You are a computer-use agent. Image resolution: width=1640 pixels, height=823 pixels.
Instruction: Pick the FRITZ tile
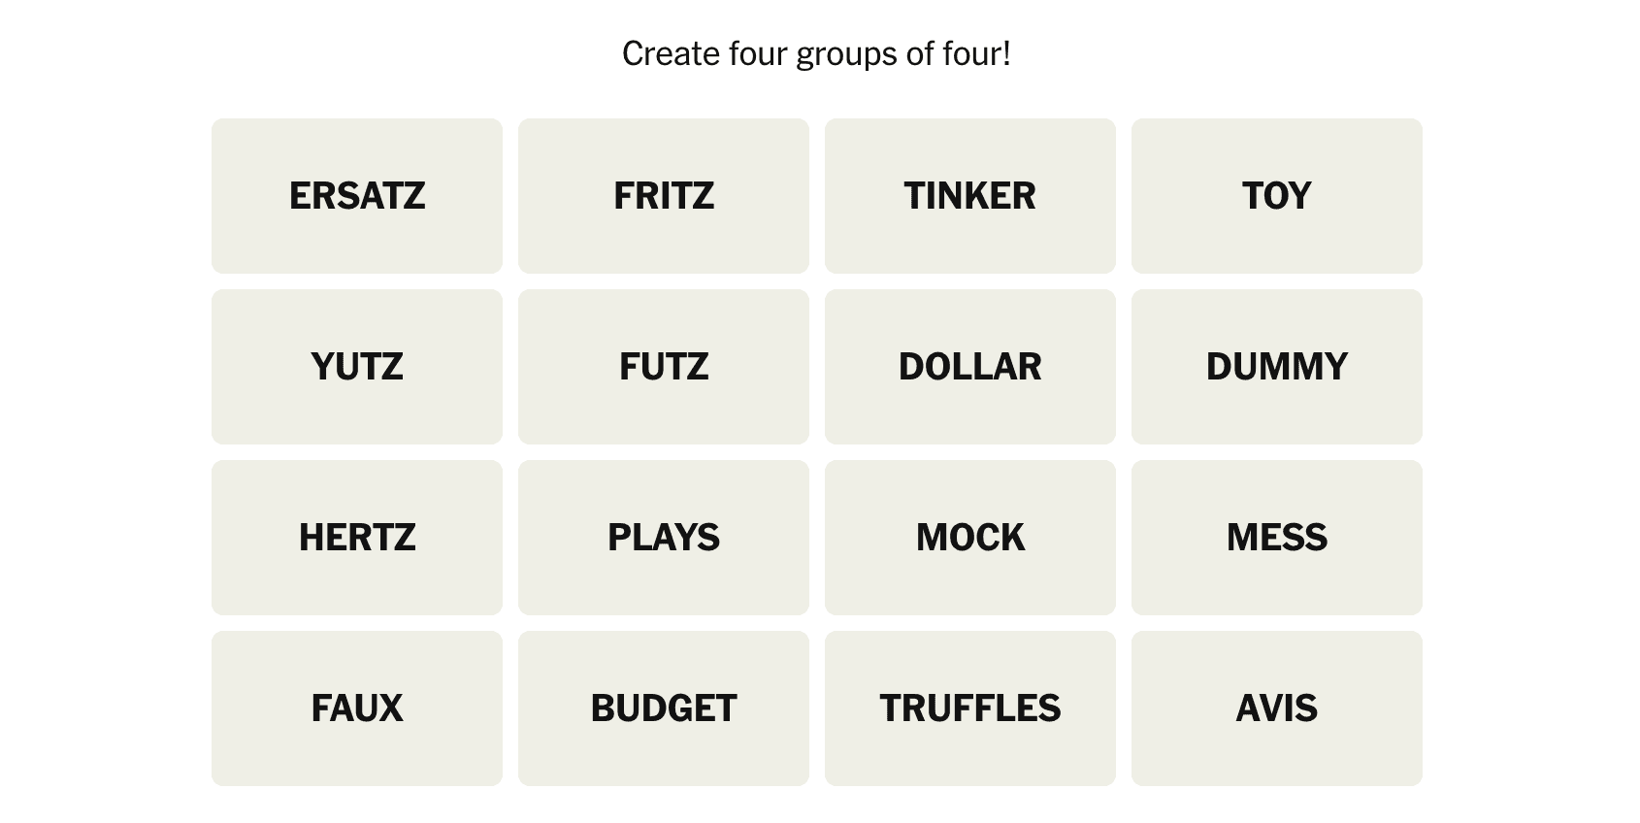pos(664,196)
